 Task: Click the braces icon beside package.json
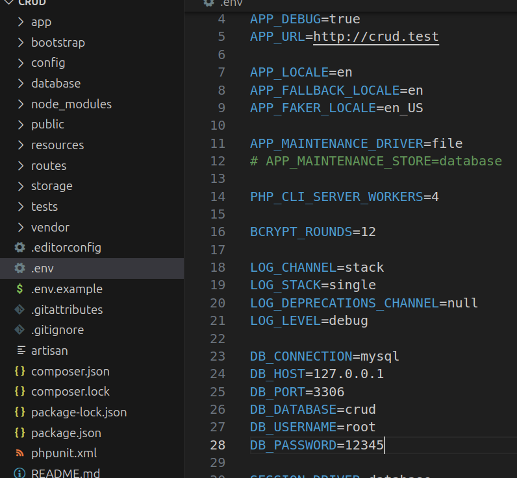coord(20,433)
